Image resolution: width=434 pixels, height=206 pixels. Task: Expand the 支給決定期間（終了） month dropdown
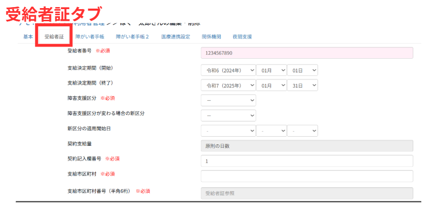pyautogui.click(x=271, y=86)
